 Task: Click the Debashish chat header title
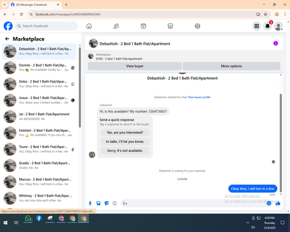tap(135, 43)
